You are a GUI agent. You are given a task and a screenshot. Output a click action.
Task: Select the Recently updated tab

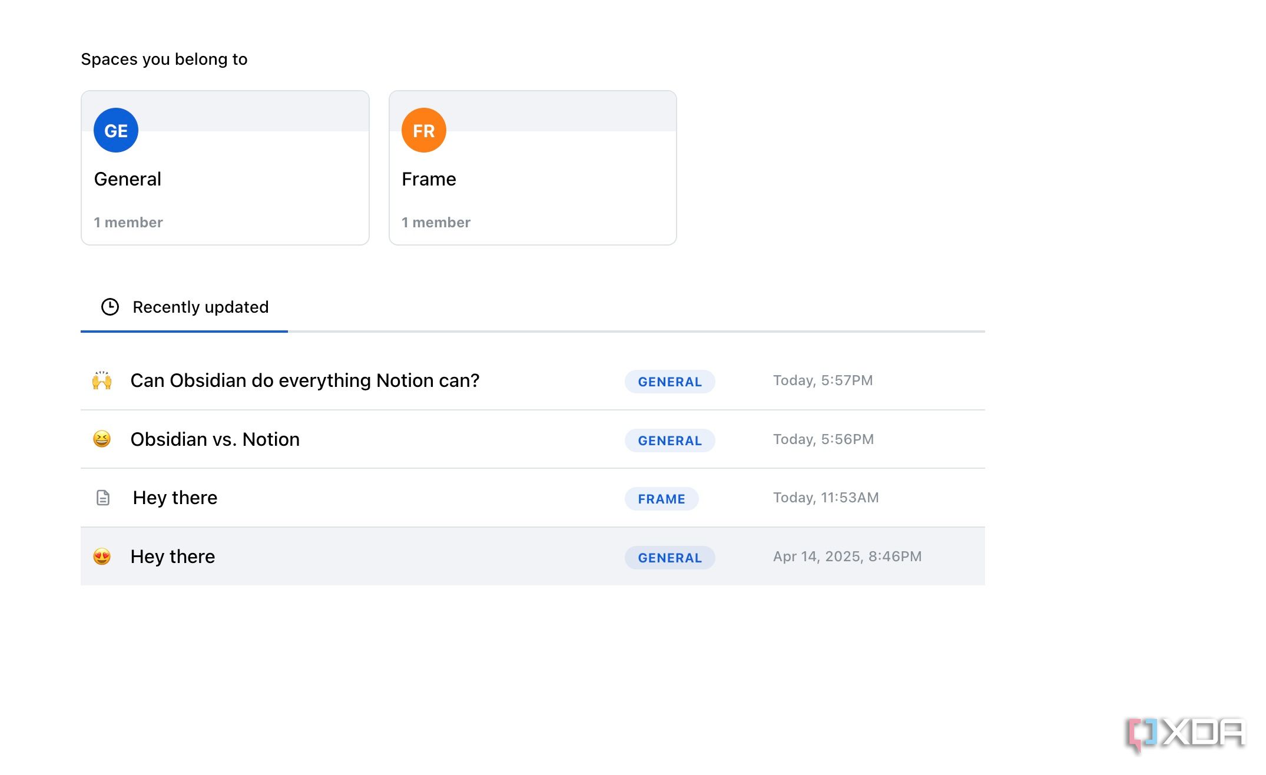(184, 307)
